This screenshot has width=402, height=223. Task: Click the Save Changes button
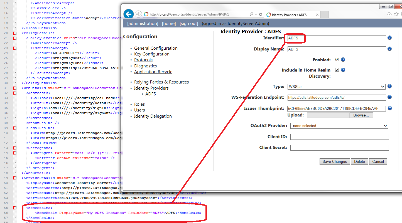335,161
